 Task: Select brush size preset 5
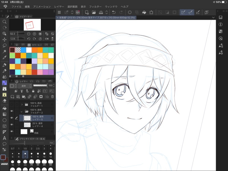(x=13, y=155)
